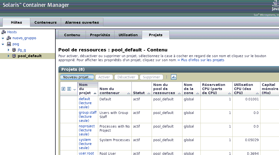Viewport: 279px width, 155px height.
Task: Click the 0.3694 CPU usage value
Action: (x=253, y=153)
